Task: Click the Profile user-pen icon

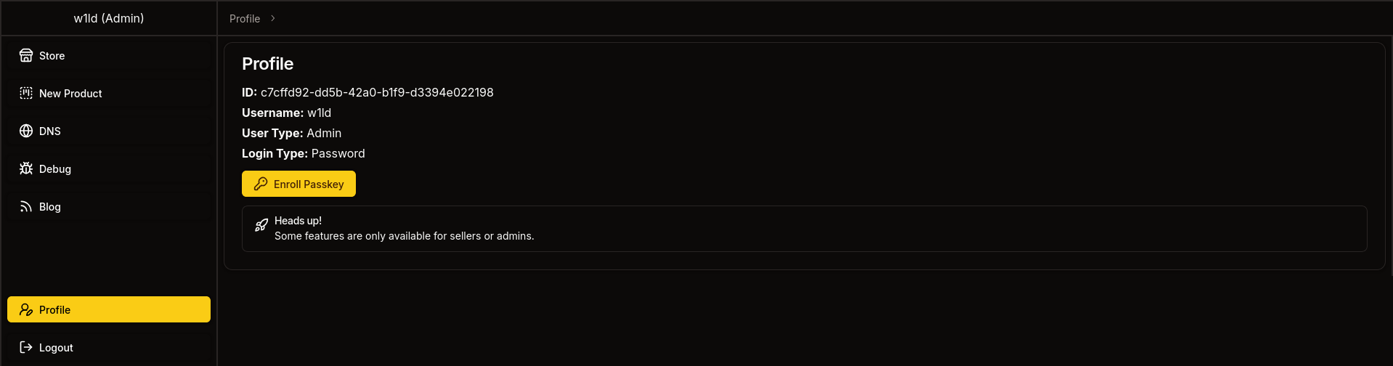Action: pyautogui.click(x=26, y=310)
